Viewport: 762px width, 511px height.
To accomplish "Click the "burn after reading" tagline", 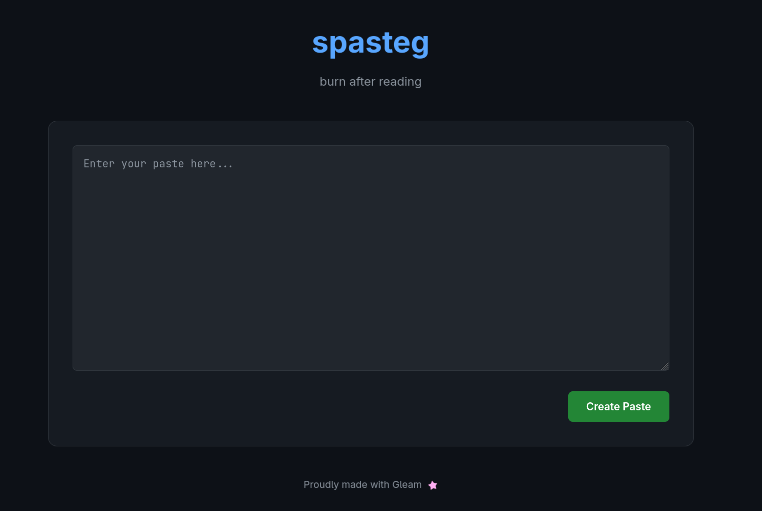I will [370, 82].
